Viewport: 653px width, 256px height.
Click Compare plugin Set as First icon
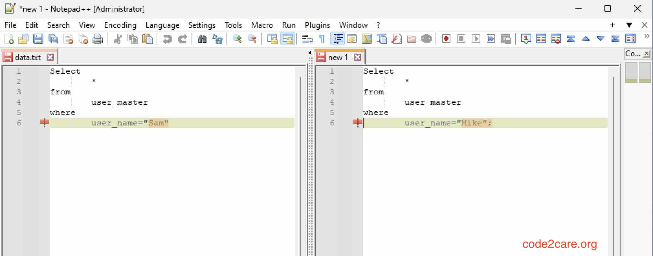tap(526, 39)
